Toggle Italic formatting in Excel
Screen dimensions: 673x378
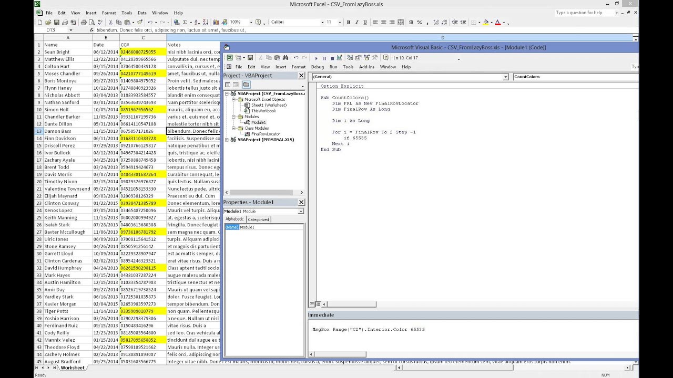(356, 22)
